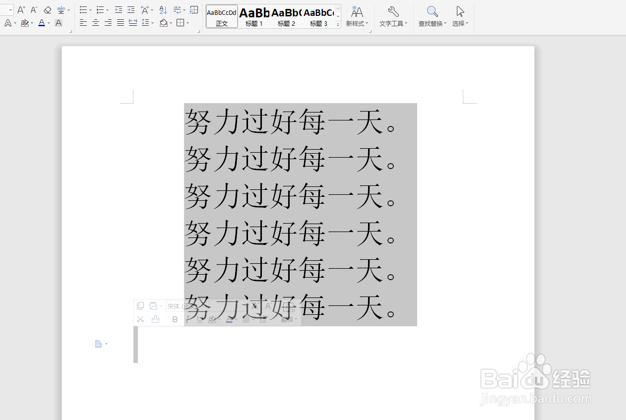Click the font name box in the mini toolbar
Image resolution: width=626 pixels, height=420 pixels.
[x=188, y=306]
